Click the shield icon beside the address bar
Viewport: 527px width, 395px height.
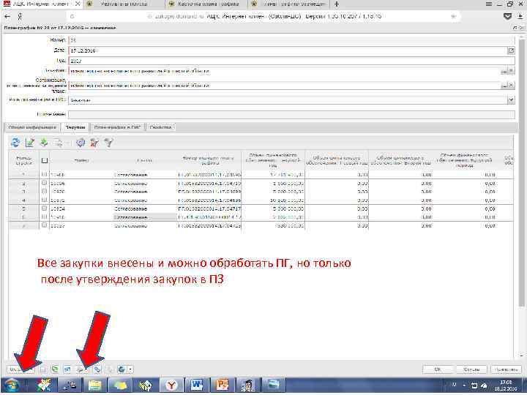pyautogui.click(x=507, y=16)
